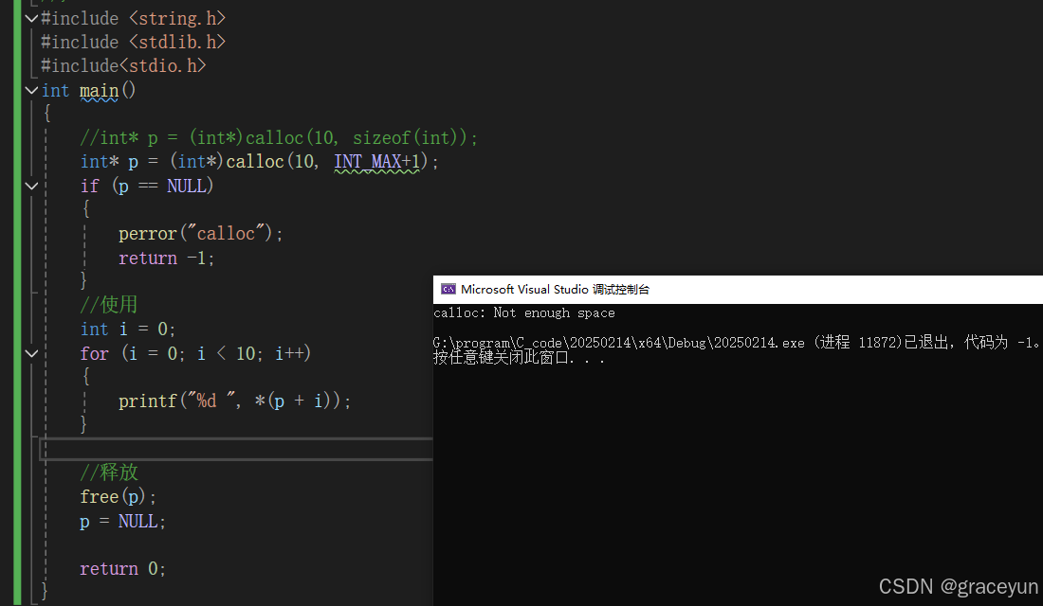Click the #include <stdlib.h> line
Viewport: 1043px width, 606px height.
[x=133, y=42]
